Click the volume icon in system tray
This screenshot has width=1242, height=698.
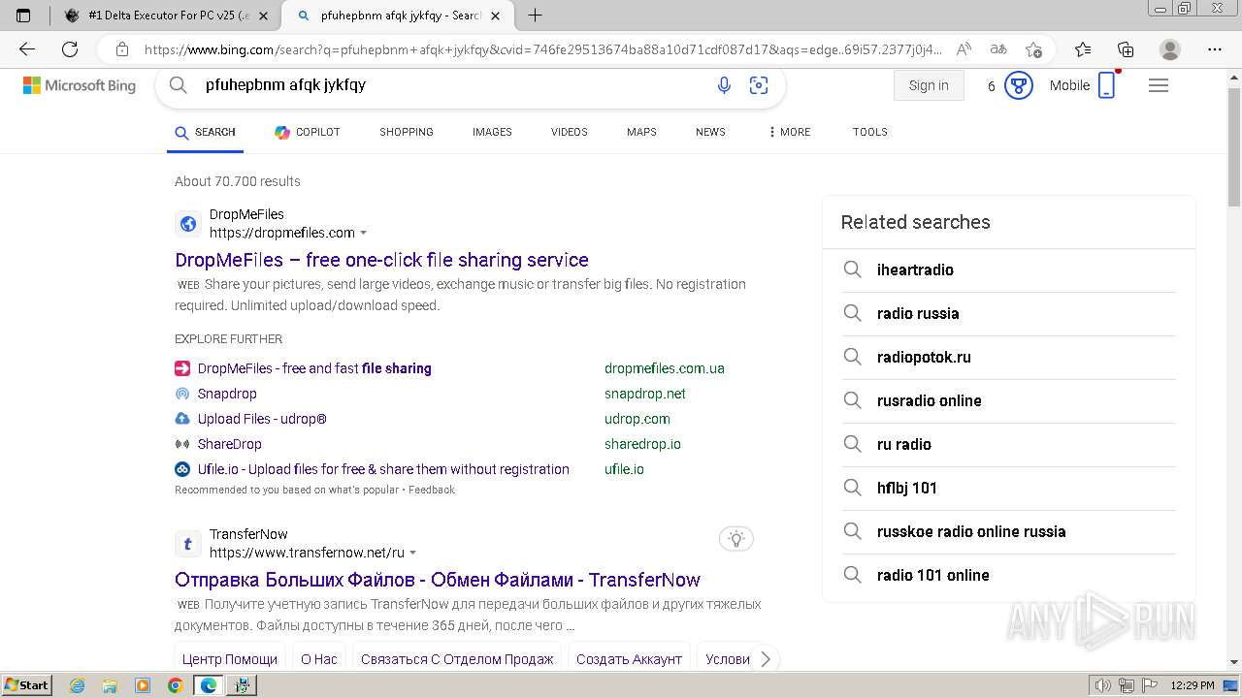coord(1102,685)
